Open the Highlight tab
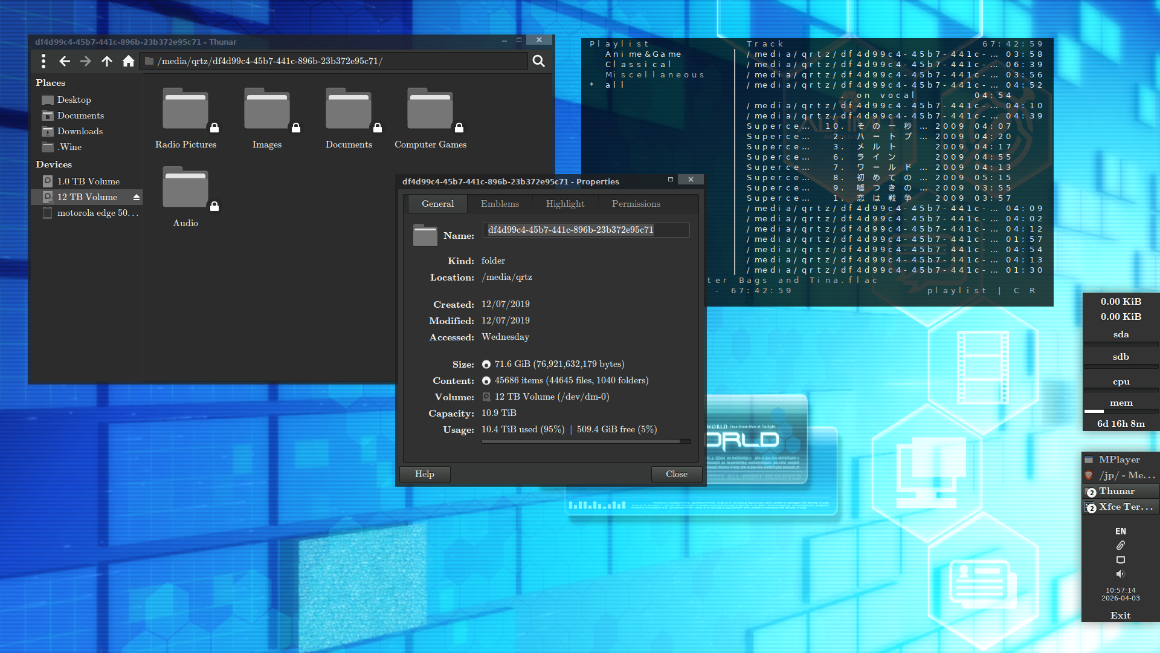 tap(565, 204)
